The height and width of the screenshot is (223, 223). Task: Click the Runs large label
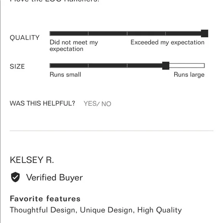(x=189, y=75)
